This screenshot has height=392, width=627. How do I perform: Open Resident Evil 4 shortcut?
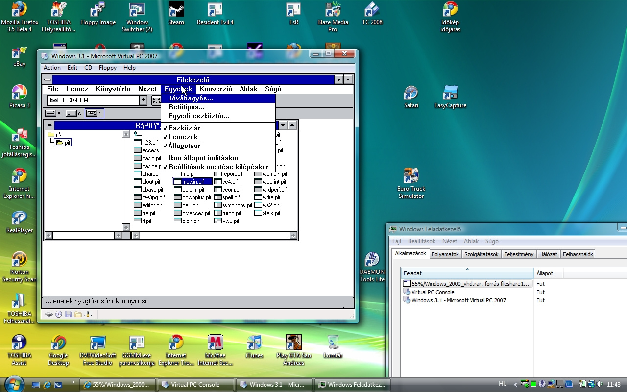[215, 14]
